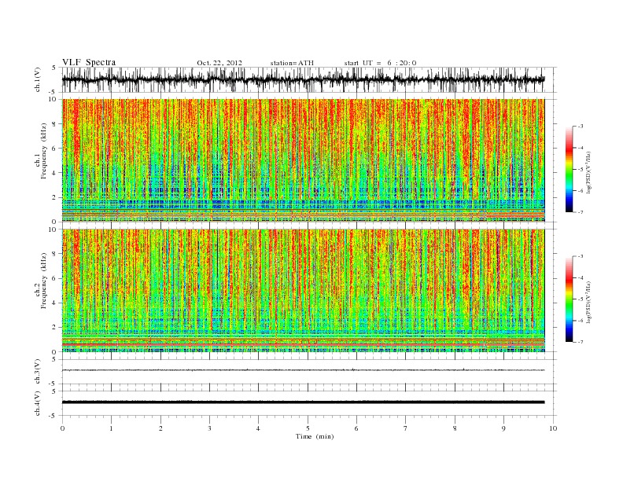Viewport: 623px width, 481px height.
Task: Click the 'ch.4(V)' axis label
Action: click(38, 403)
